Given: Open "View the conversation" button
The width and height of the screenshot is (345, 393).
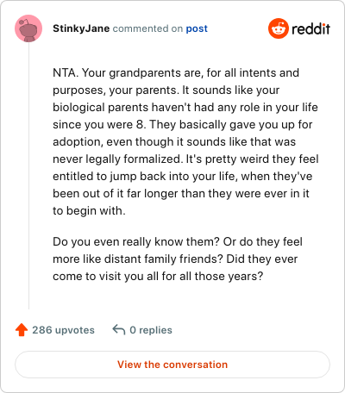Looking at the screenshot, I should (x=172, y=365).
